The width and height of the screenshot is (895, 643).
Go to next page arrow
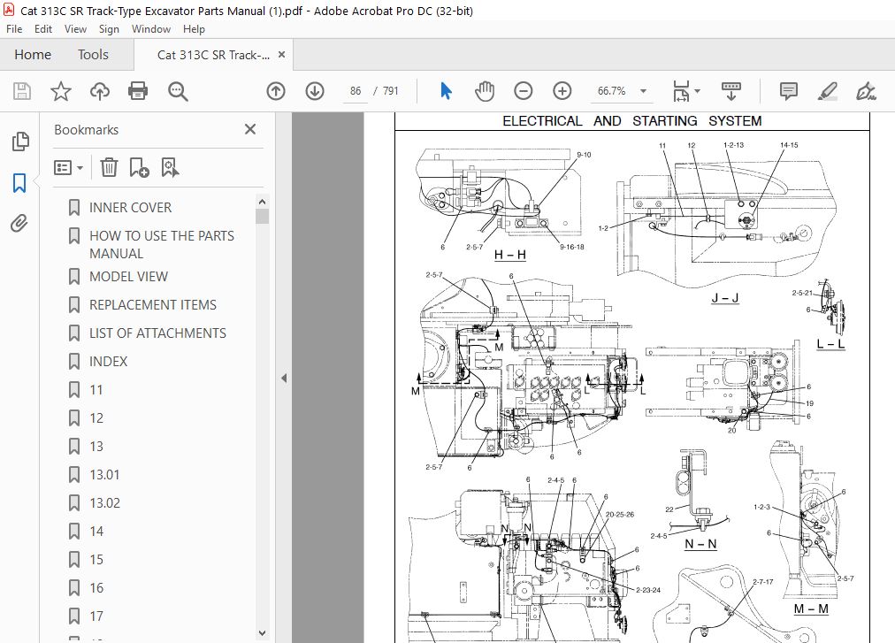[x=315, y=91]
